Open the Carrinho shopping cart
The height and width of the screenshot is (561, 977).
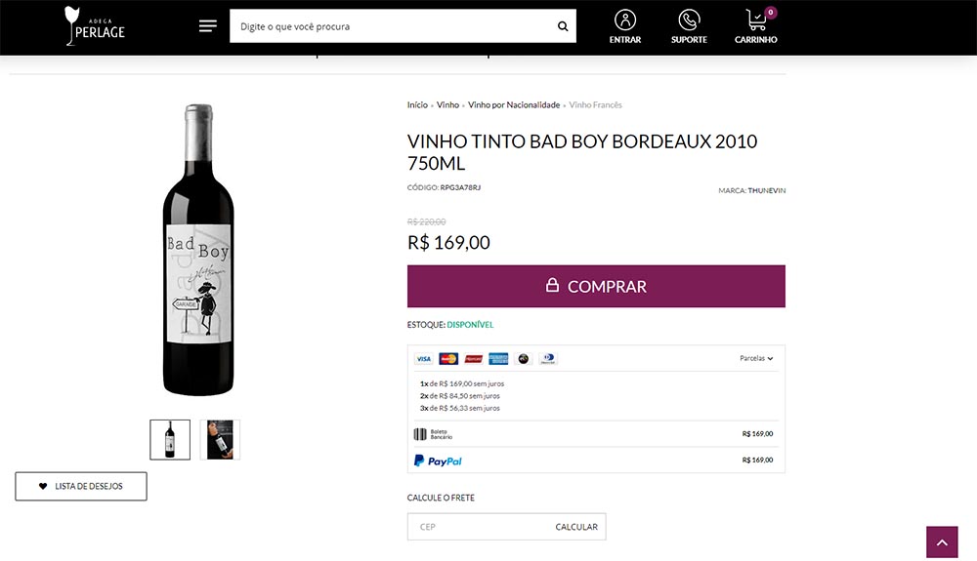click(756, 26)
